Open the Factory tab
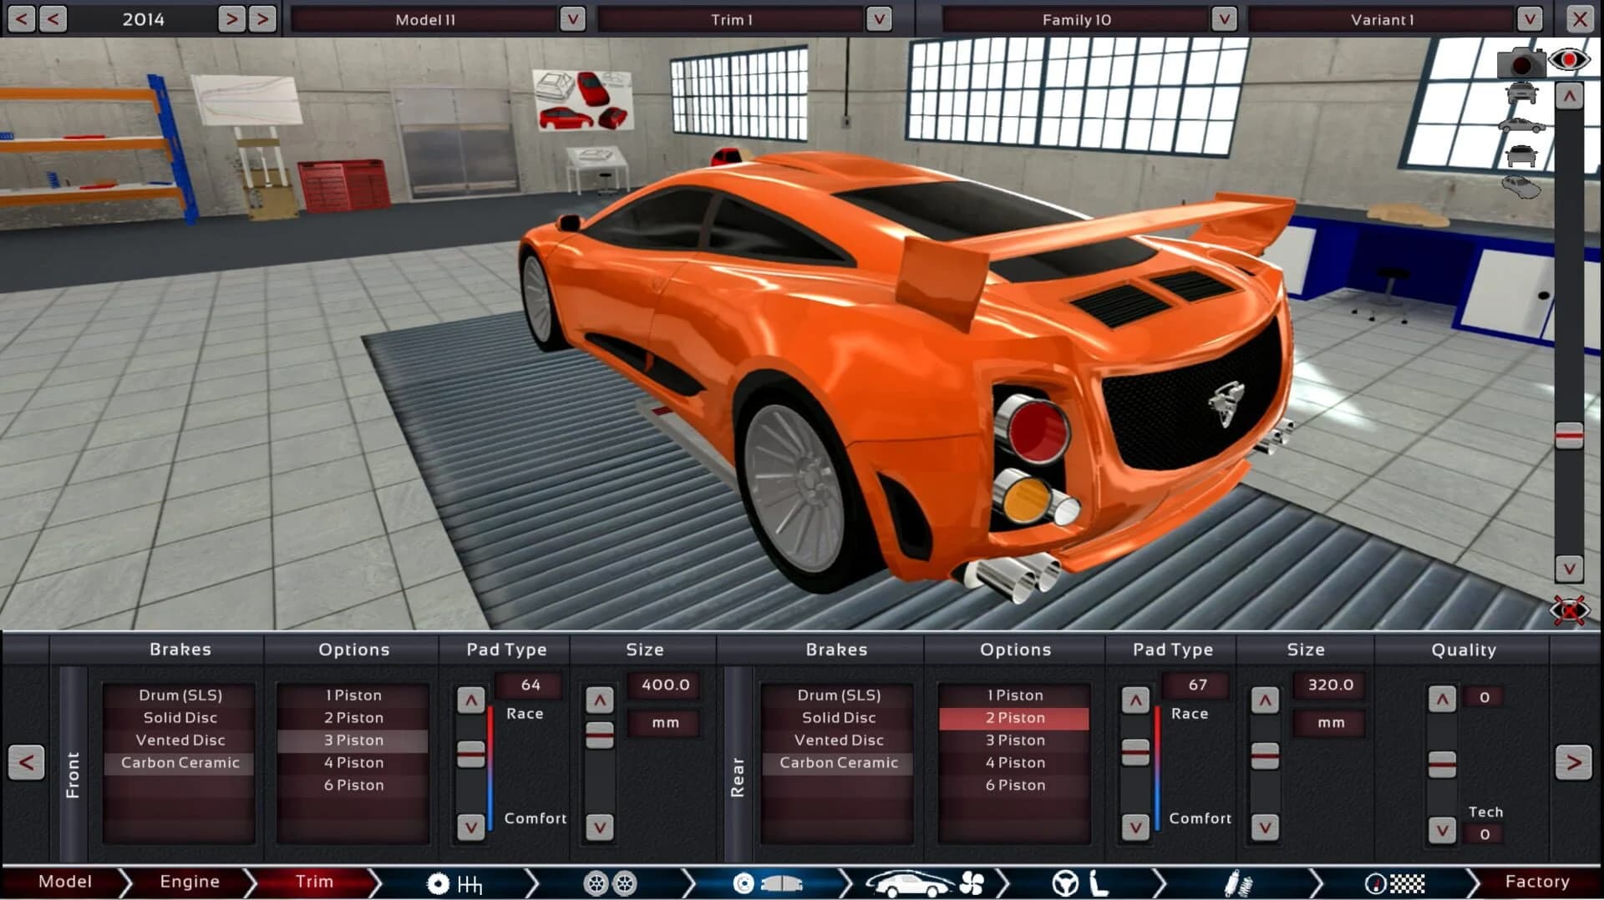This screenshot has height=900, width=1604. (x=1538, y=882)
